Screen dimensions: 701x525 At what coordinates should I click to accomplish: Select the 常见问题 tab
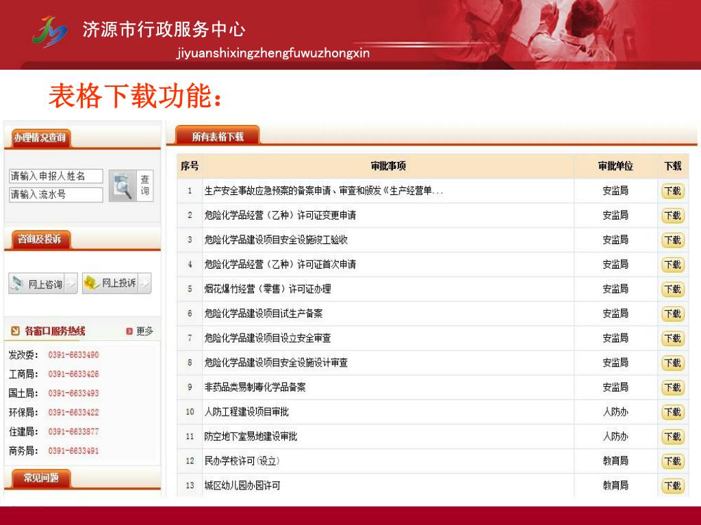pyautogui.click(x=41, y=478)
